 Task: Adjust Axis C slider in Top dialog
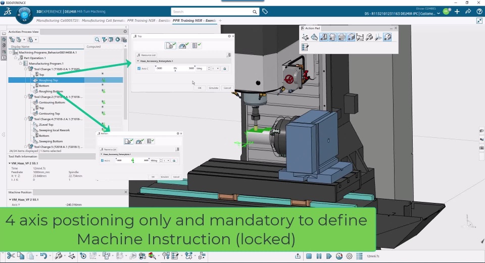point(175,69)
